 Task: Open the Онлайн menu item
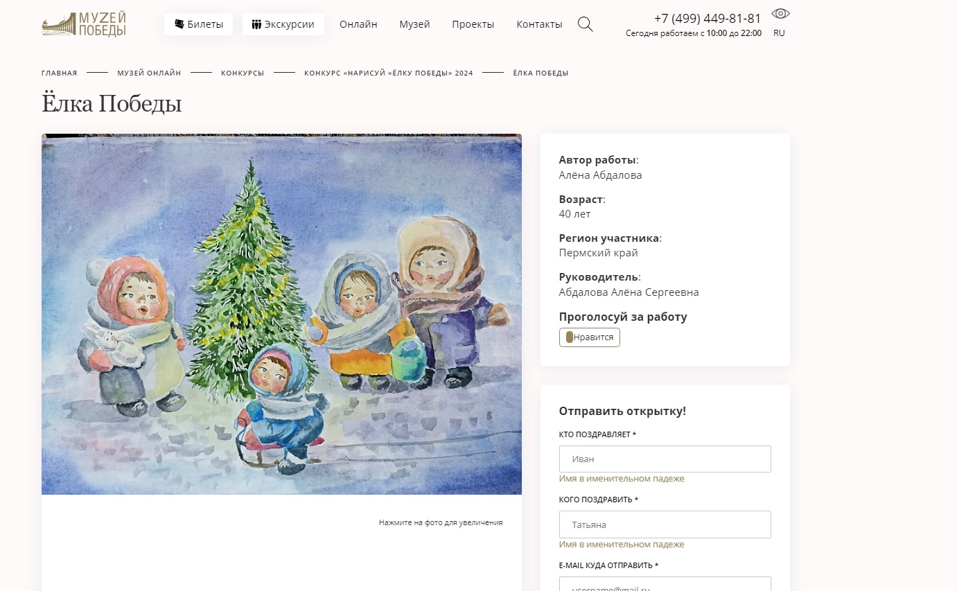358,24
